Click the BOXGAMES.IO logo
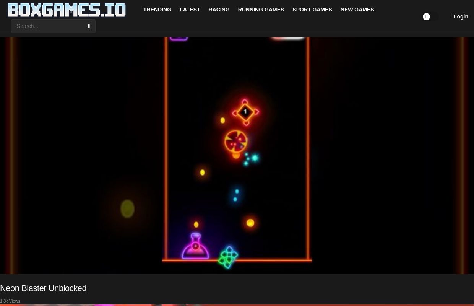 (x=67, y=10)
